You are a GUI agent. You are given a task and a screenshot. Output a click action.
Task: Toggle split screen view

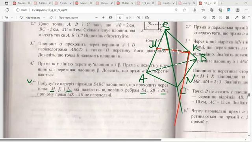[x=194, y=10]
